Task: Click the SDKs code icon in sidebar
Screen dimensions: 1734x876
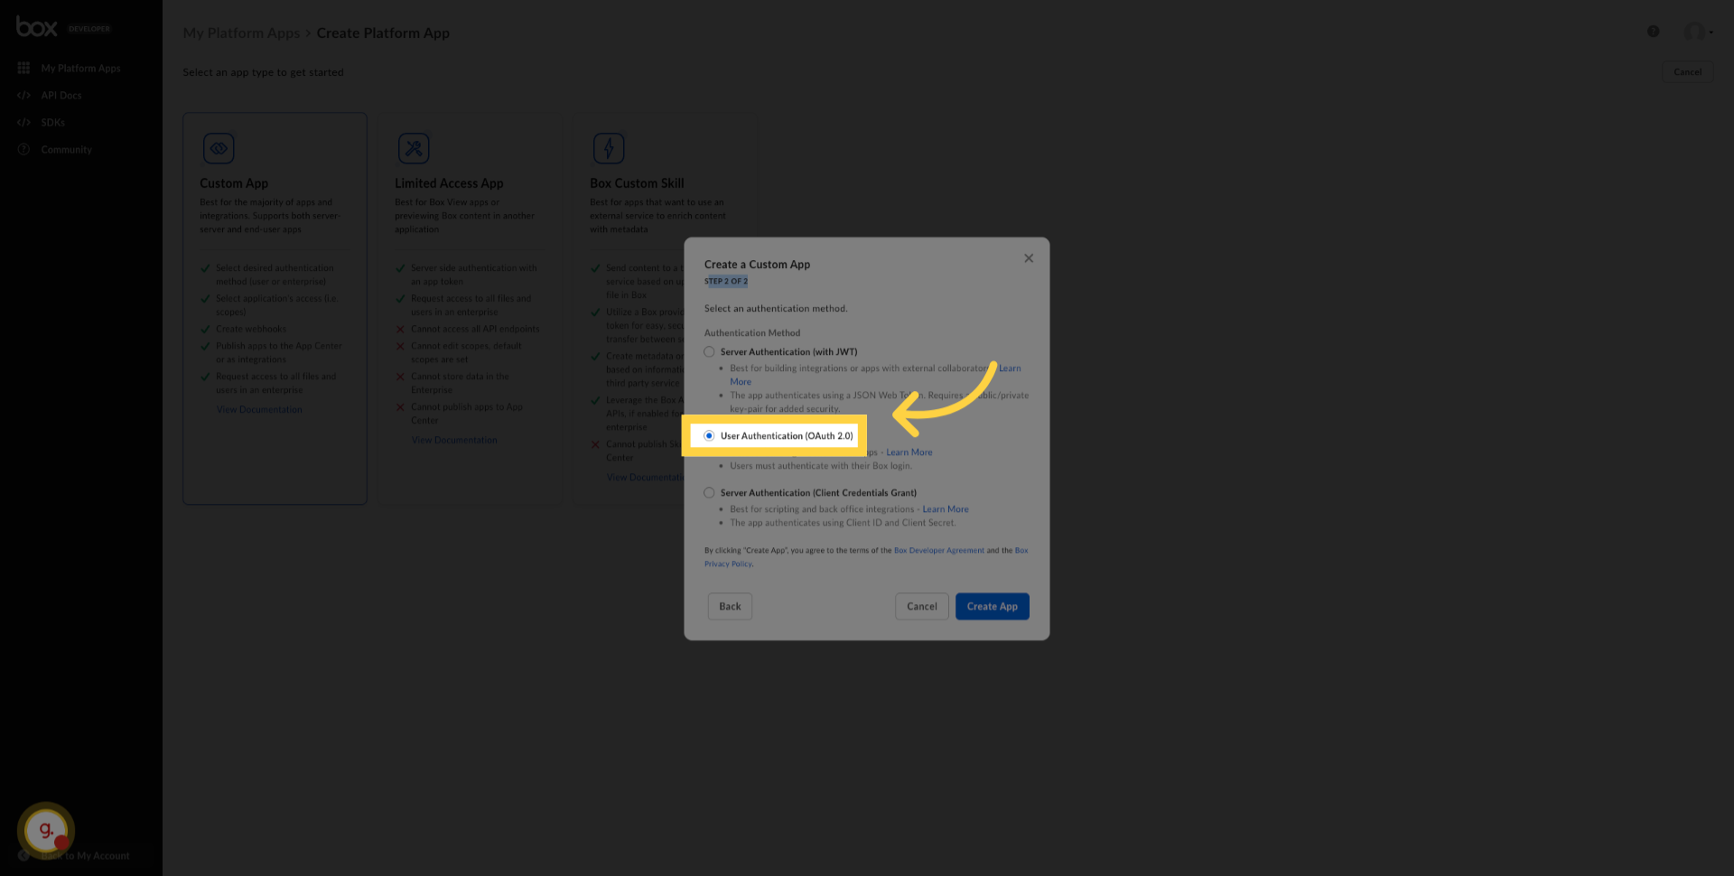Action: click(23, 122)
